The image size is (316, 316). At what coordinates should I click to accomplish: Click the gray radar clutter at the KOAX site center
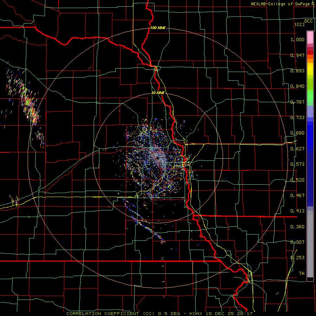pos(158,157)
